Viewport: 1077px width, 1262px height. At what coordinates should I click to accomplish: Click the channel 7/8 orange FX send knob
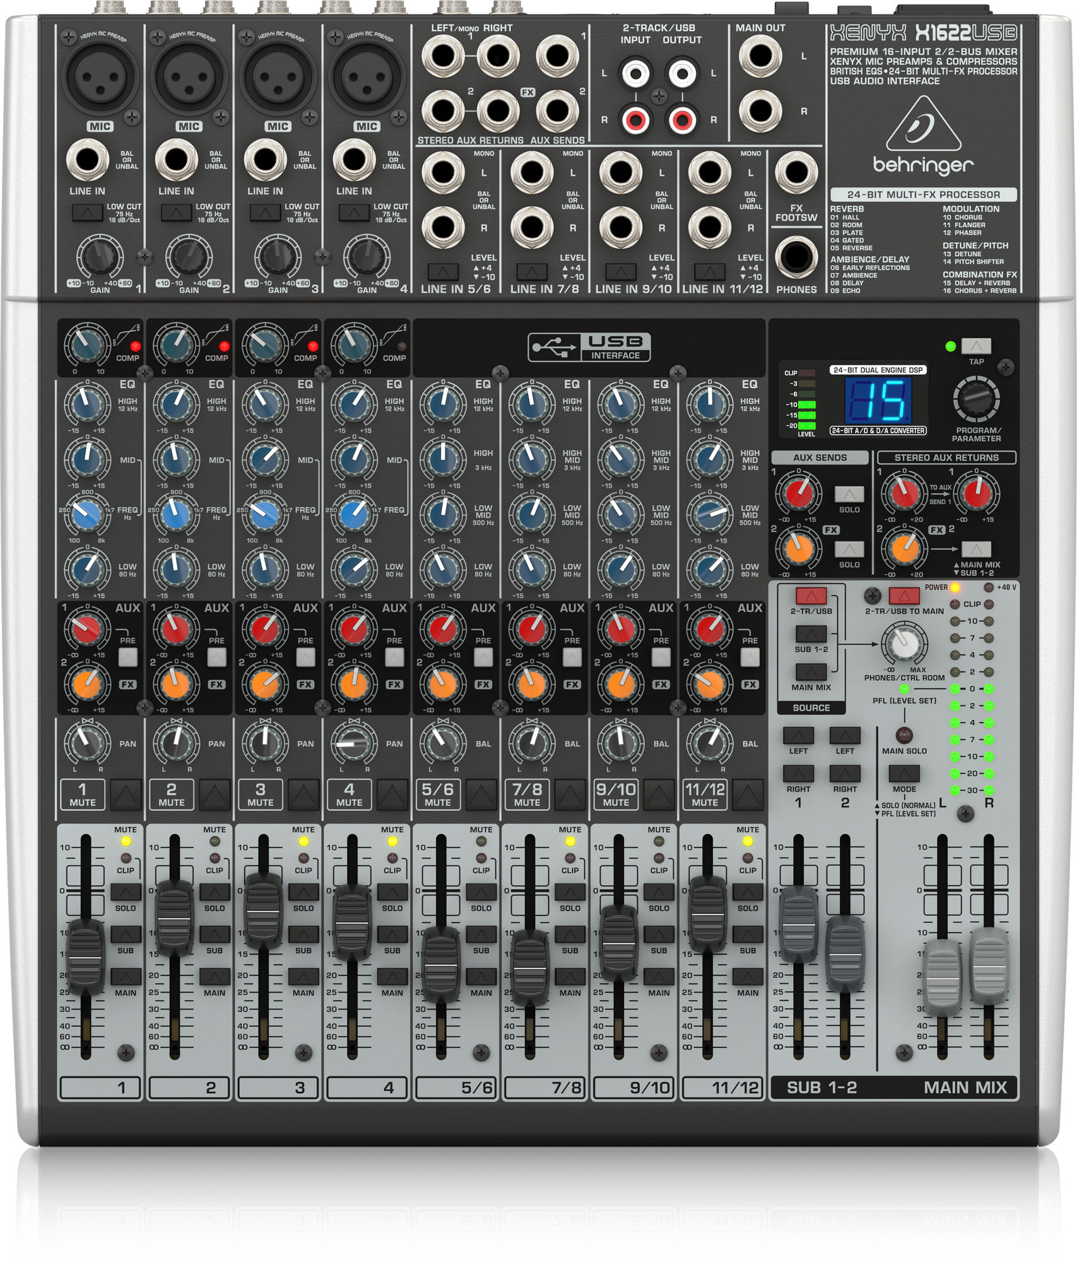[531, 684]
